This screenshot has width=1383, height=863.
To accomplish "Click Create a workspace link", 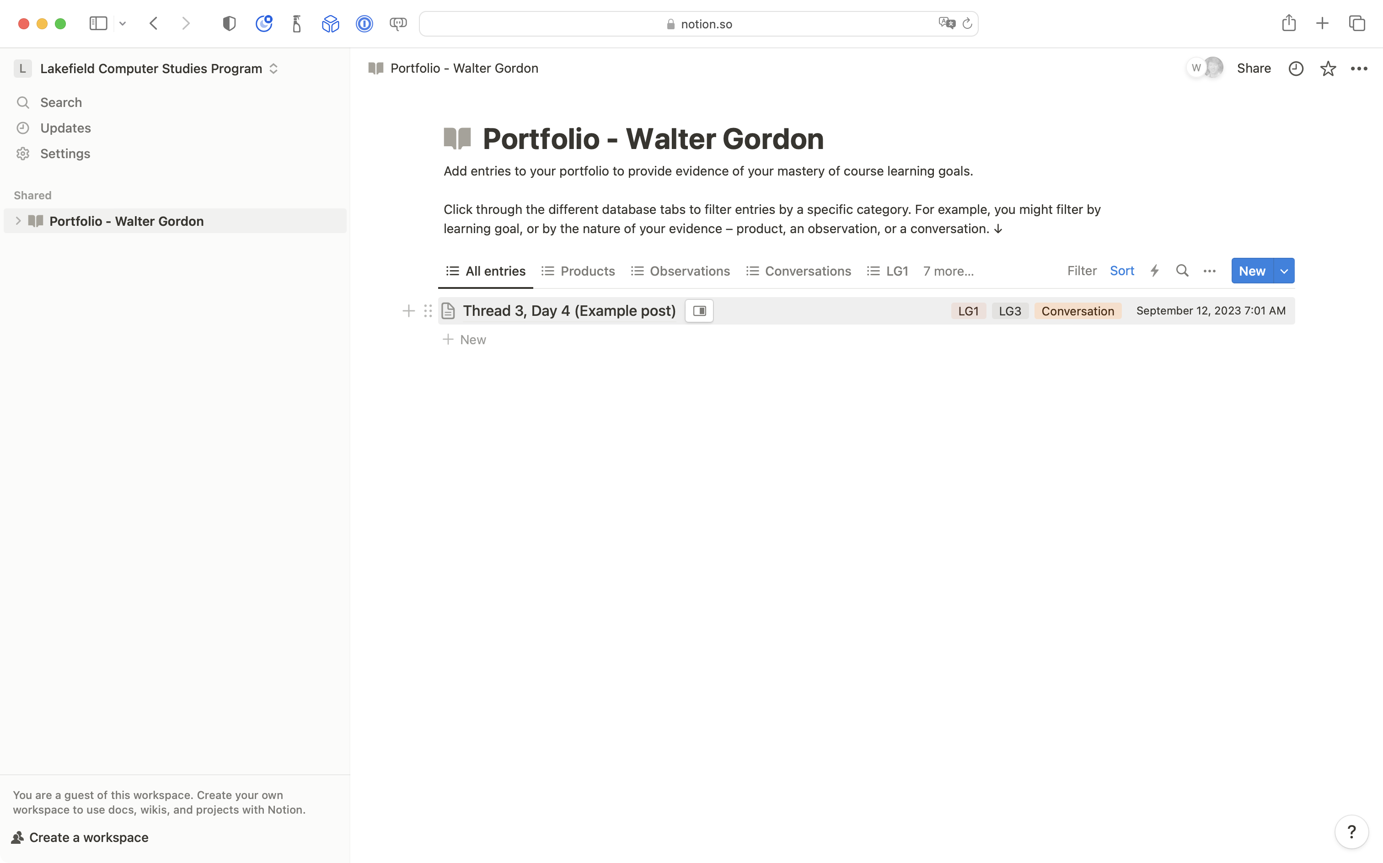I will 88,837.
